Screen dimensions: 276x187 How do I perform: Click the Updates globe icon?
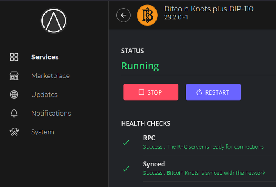point(14,95)
